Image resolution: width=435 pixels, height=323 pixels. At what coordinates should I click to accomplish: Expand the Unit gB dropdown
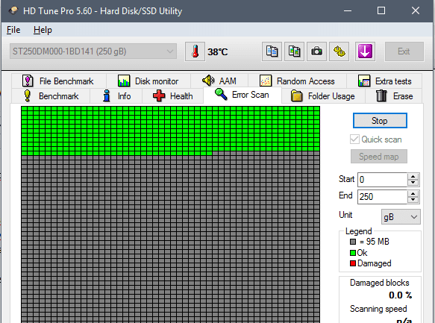click(x=401, y=217)
